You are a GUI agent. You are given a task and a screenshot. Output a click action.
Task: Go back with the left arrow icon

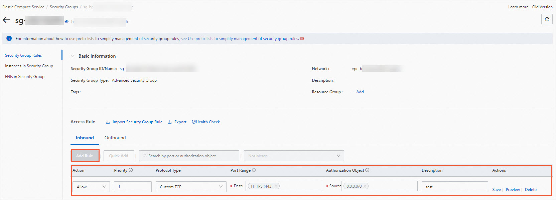6,20
